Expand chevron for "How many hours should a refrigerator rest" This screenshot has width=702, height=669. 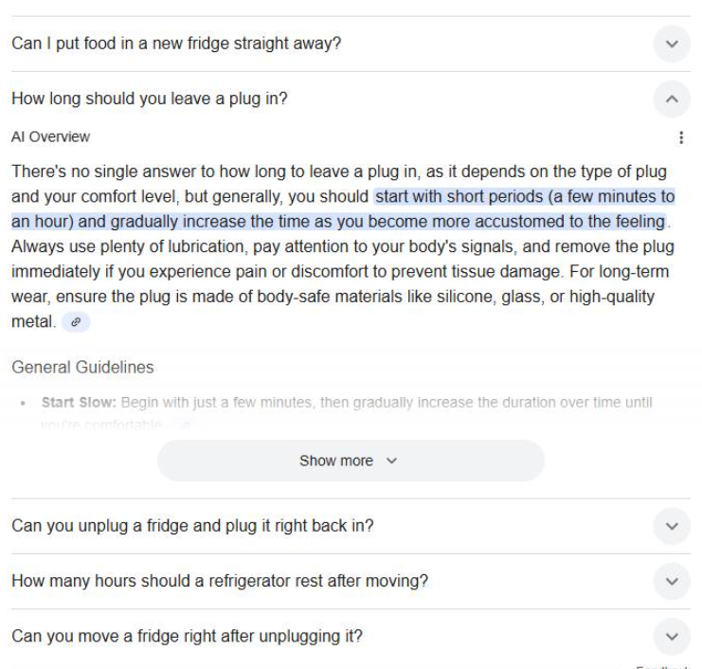point(672,581)
